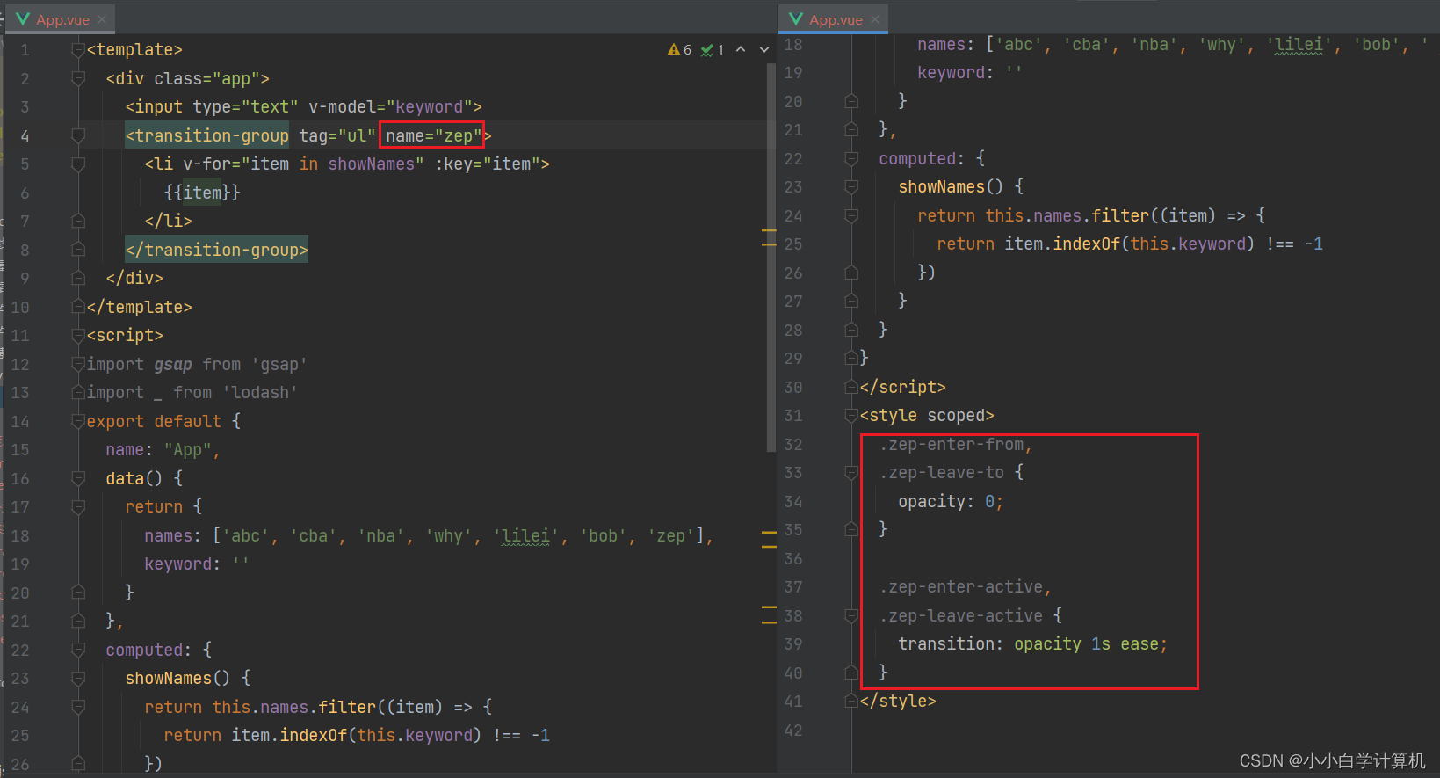The height and width of the screenshot is (778, 1440).
Task: Fold the import statements at line 12
Action: pos(78,364)
